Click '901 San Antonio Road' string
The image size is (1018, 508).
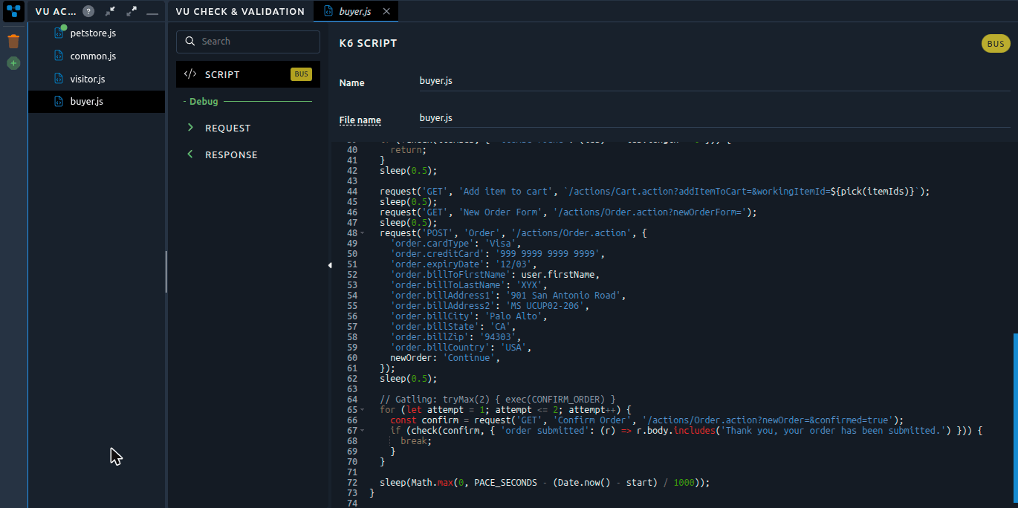tap(564, 296)
